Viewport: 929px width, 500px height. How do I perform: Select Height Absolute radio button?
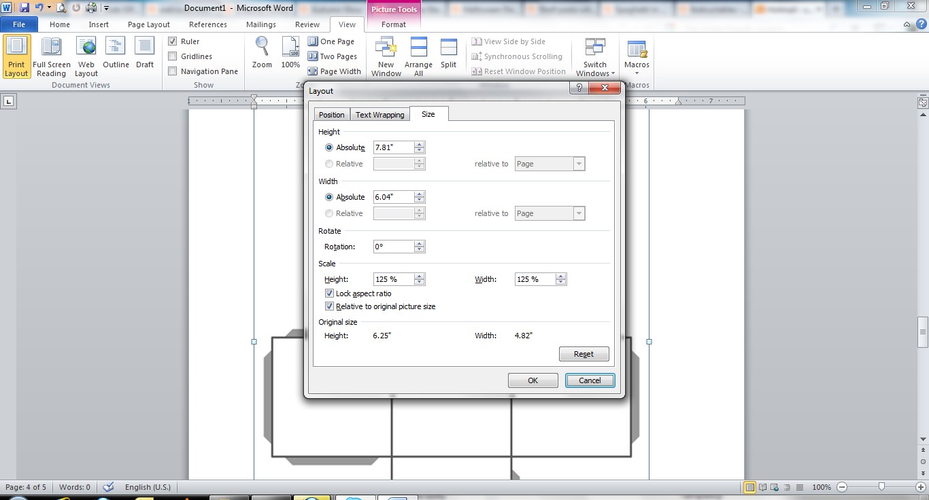point(330,147)
